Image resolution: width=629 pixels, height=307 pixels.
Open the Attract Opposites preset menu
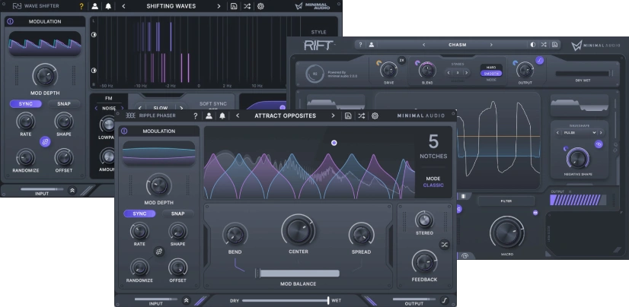pyautogui.click(x=285, y=116)
